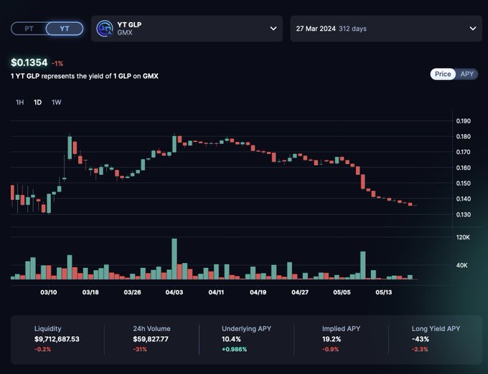Click the 0.190 price axis label
This screenshot has height=374, width=488.
pyautogui.click(x=464, y=121)
